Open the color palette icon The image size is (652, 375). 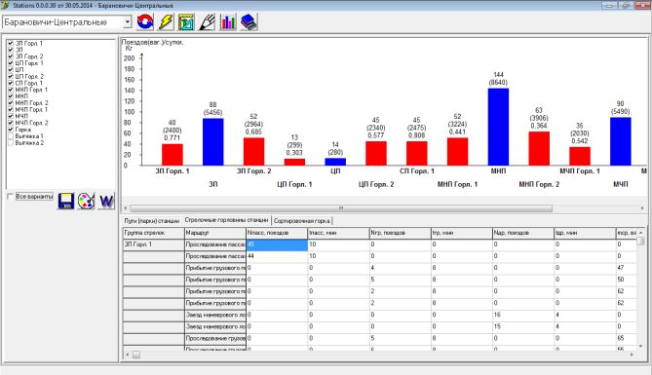click(86, 202)
